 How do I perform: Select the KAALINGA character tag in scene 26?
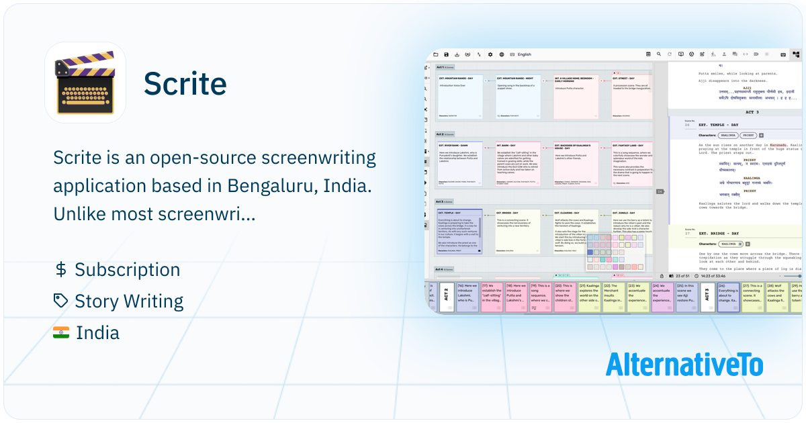(728, 135)
